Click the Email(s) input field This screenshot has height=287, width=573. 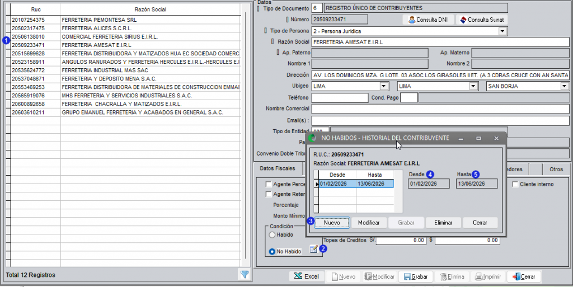(440, 120)
